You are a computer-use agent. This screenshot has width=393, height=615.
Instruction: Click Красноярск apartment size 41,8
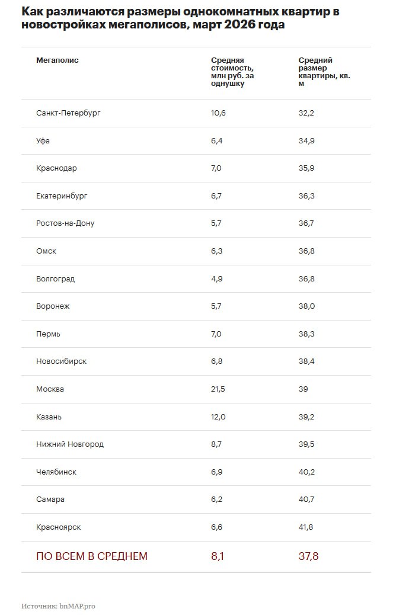(x=306, y=527)
